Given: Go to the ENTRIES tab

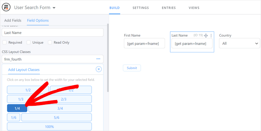Looking at the screenshot, I should pyautogui.click(x=169, y=8).
